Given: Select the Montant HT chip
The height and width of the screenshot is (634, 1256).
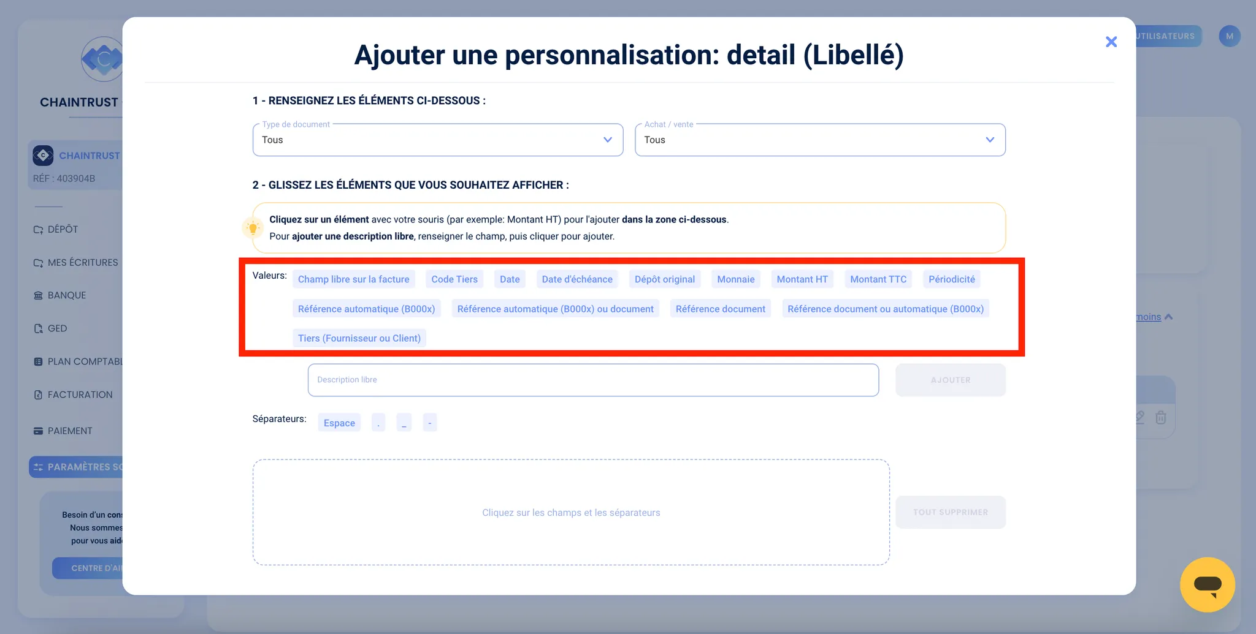Looking at the screenshot, I should [x=802, y=279].
